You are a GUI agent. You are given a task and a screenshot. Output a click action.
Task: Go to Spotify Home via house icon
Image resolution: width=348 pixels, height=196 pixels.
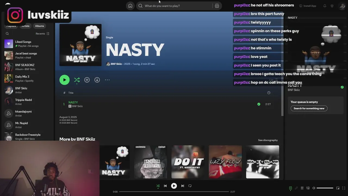coord(130,6)
